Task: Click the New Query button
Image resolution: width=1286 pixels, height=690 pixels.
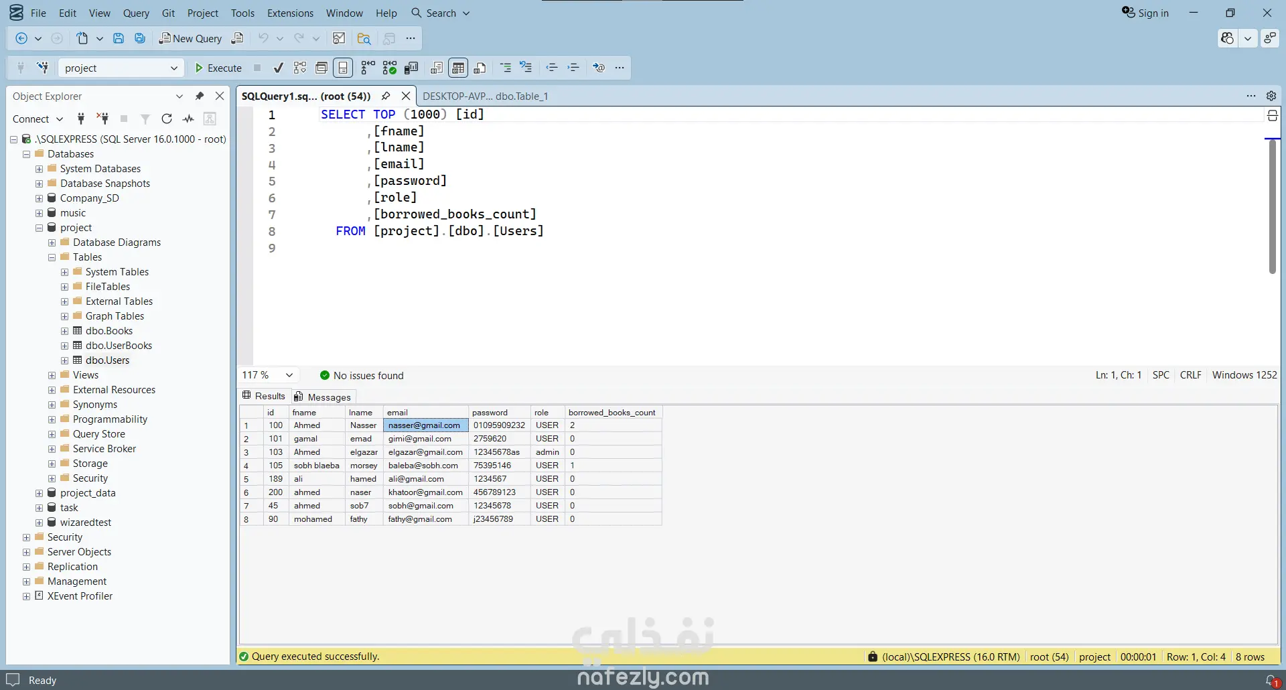Action: pyautogui.click(x=190, y=38)
